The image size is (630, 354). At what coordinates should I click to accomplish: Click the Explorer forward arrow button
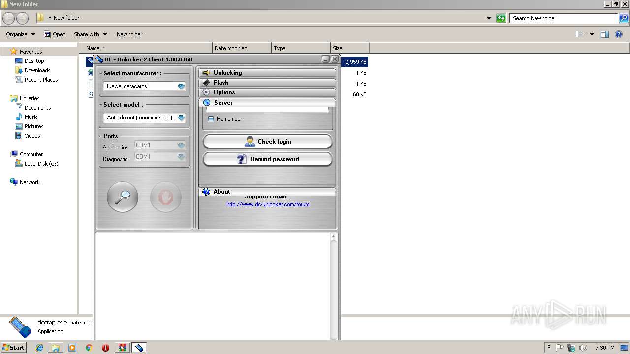[x=22, y=18]
